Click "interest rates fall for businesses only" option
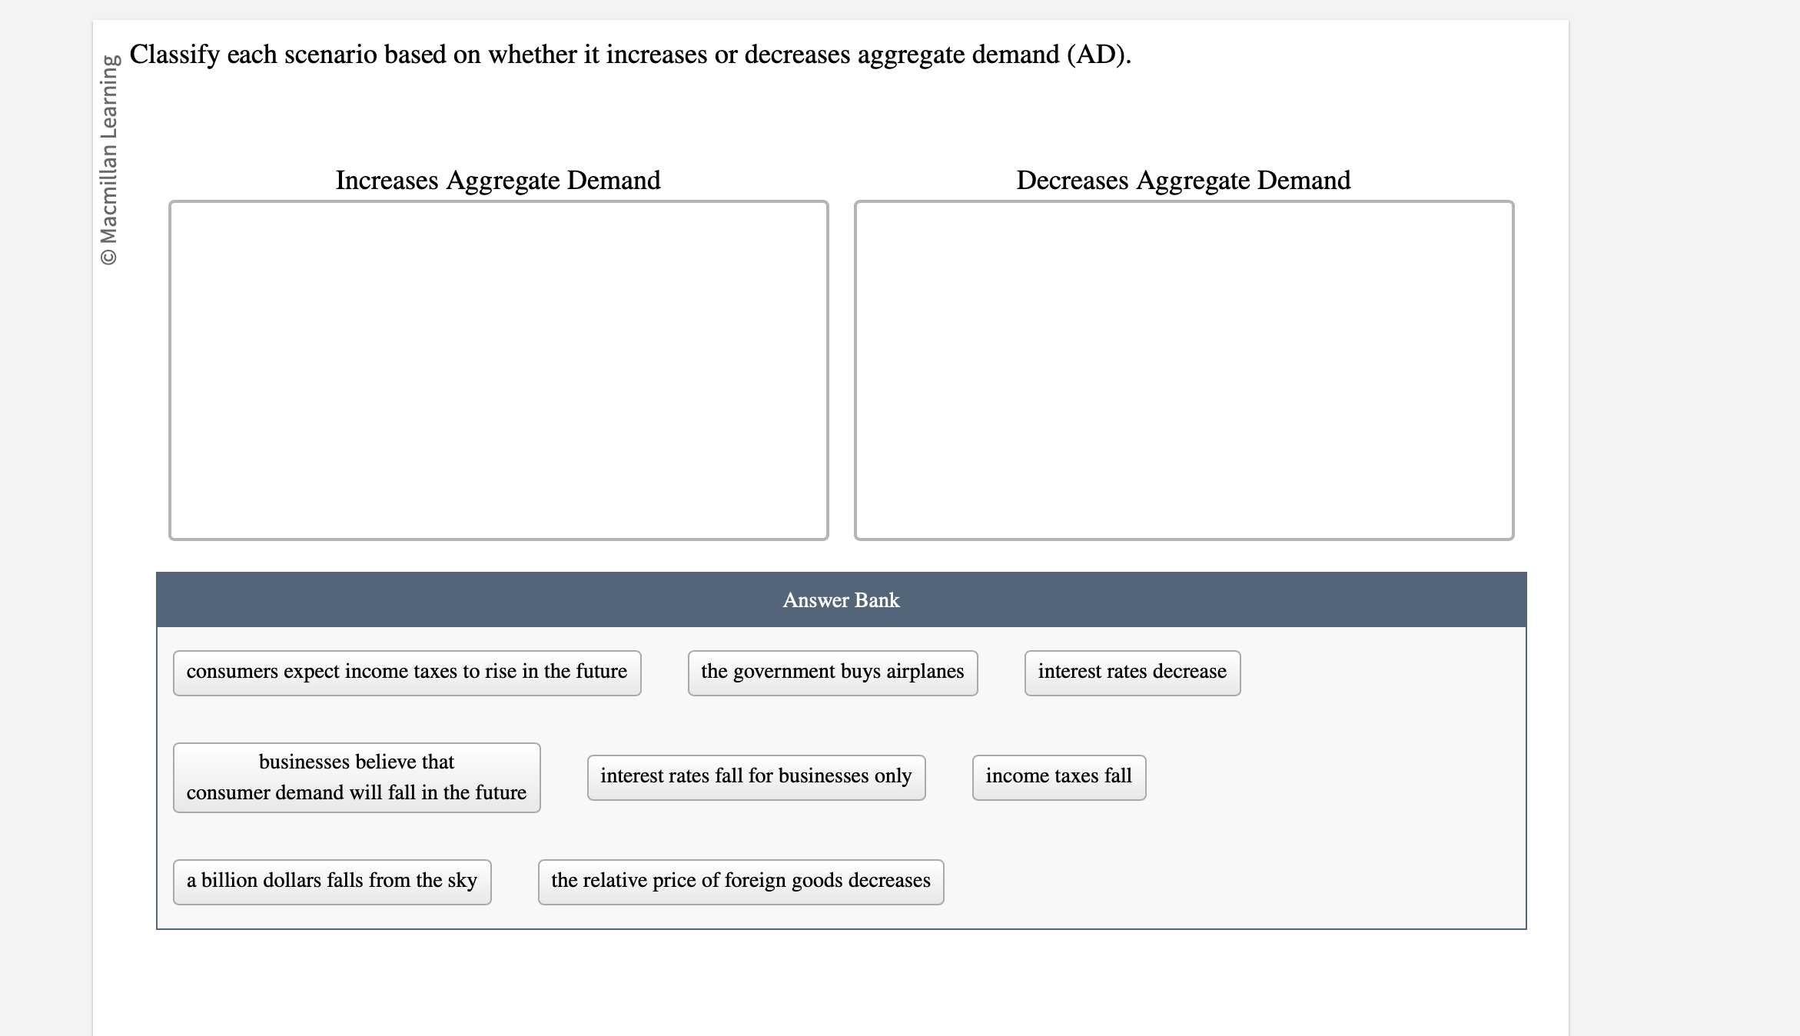Viewport: 1800px width, 1036px height. pos(756,777)
